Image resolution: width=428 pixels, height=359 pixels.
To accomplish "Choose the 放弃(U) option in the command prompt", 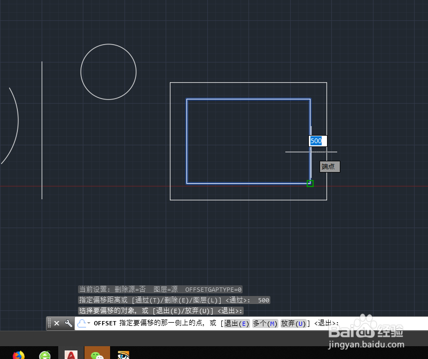I will 293,324.
